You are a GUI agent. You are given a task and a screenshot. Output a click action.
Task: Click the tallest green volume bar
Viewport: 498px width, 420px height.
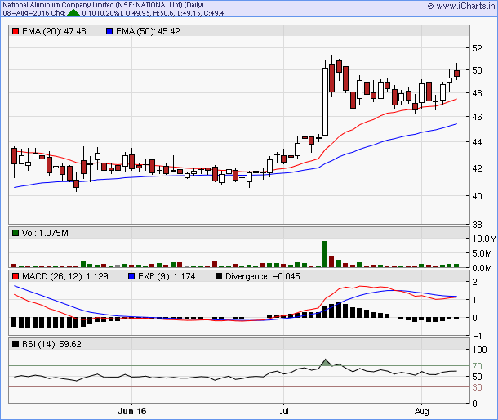[x=325, y=254]
